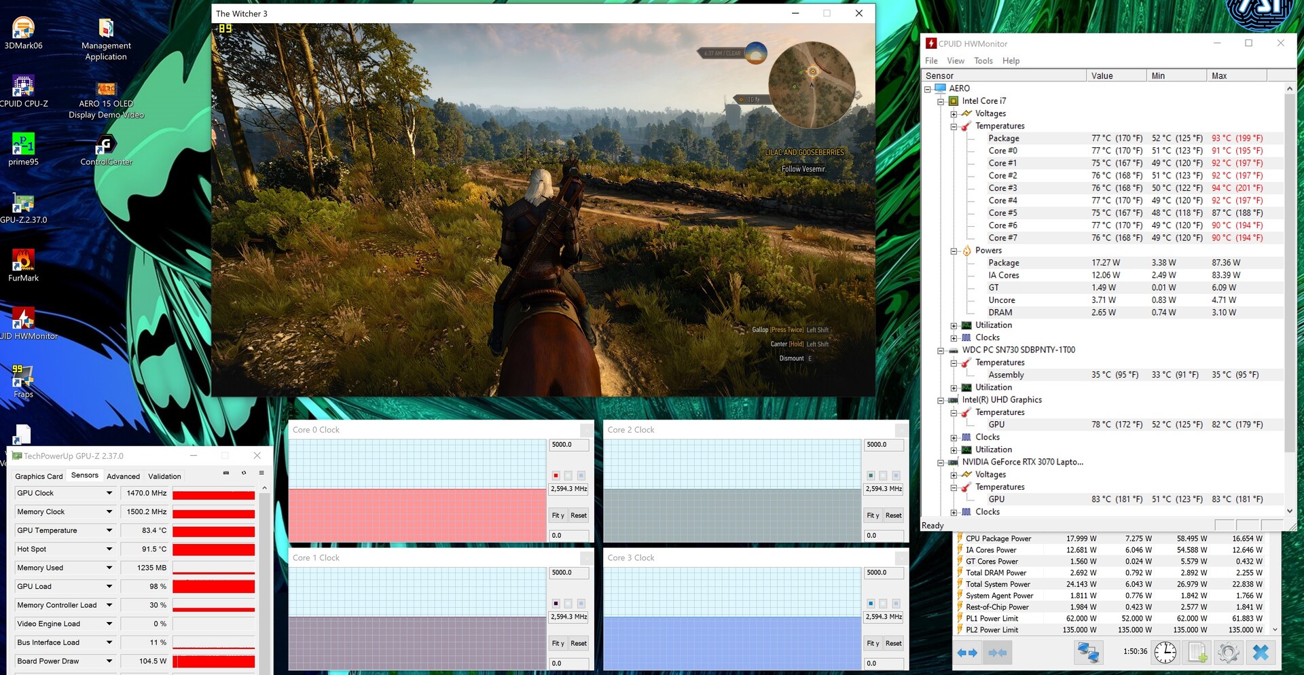
Task: Launch CPUID CPU-Z from the desktop
Action: click(x=23, y=92)
